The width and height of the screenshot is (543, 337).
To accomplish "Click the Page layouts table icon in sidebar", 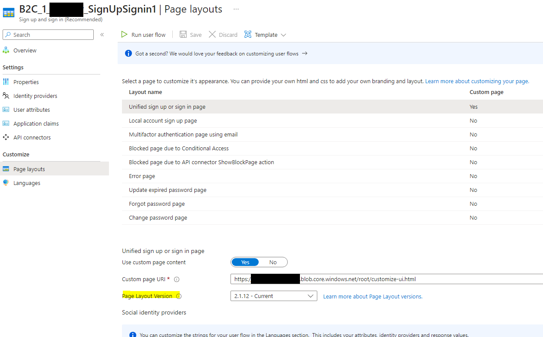I will coord(6,169).
